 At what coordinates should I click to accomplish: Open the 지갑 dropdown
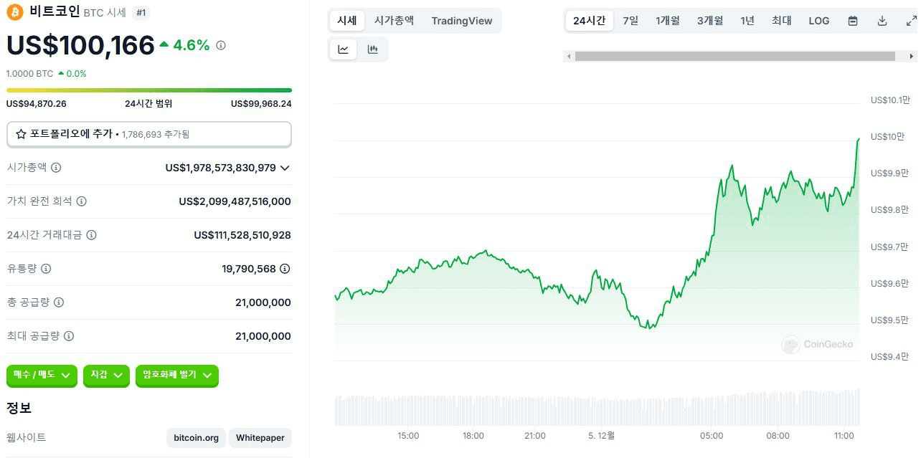(106, 375)
